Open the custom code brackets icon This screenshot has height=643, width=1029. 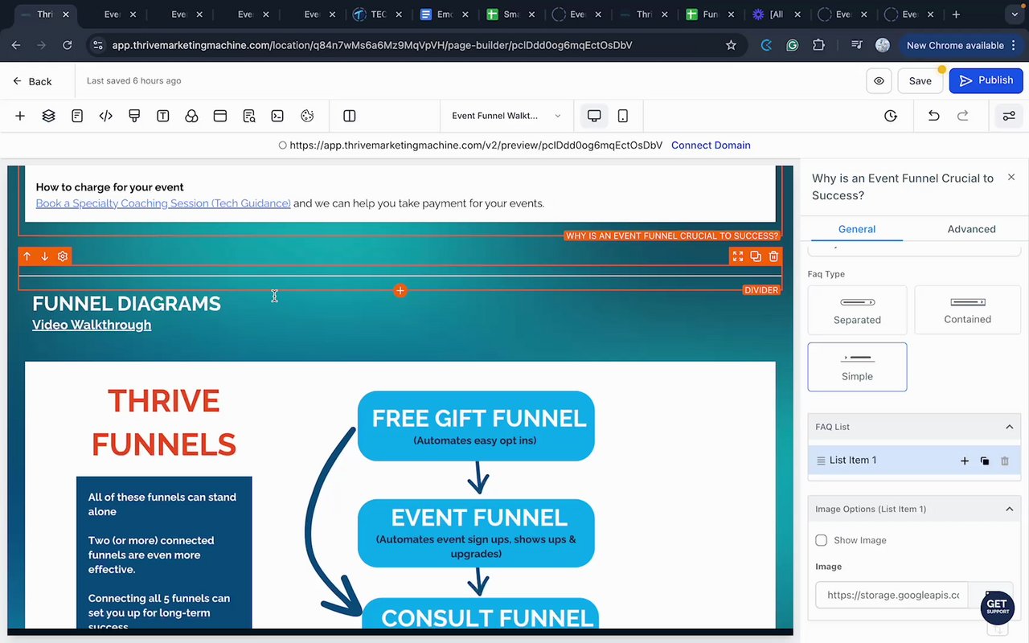click(x=106, y=116)
